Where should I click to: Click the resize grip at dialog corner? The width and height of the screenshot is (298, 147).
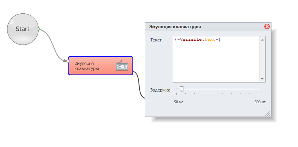point(268,114)
